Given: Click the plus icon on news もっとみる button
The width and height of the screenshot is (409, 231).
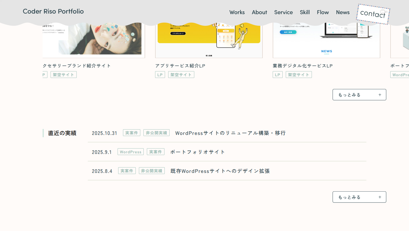Looking at the screenshot, I should click(x=380, y=197).
